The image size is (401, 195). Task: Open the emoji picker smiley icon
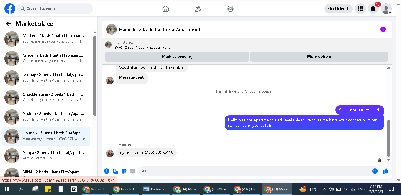[x=375, y=171]
